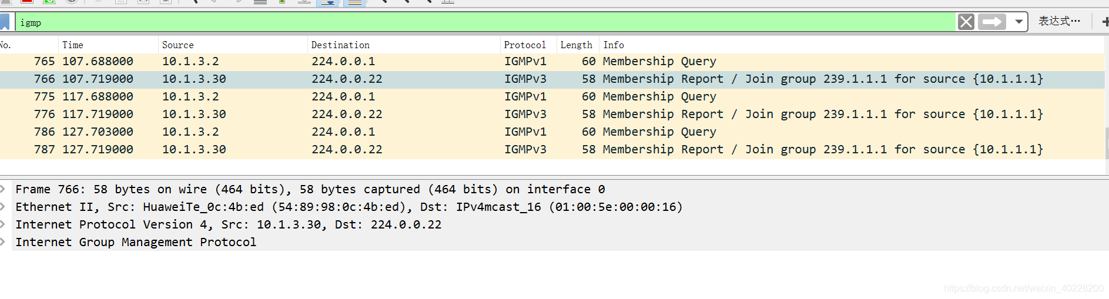Expand the Internet Group Management Protocol node
This screenshot has width=1109, height=299.
(x=3, y=242)
